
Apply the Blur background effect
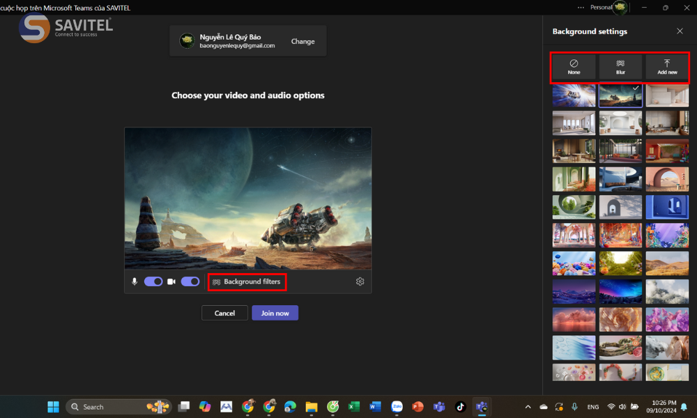(620, 67)
